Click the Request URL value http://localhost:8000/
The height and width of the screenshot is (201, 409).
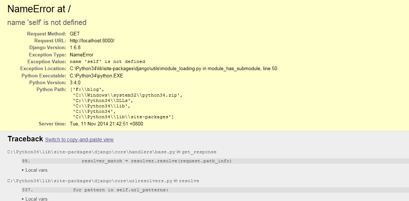(x=92, y=41)
